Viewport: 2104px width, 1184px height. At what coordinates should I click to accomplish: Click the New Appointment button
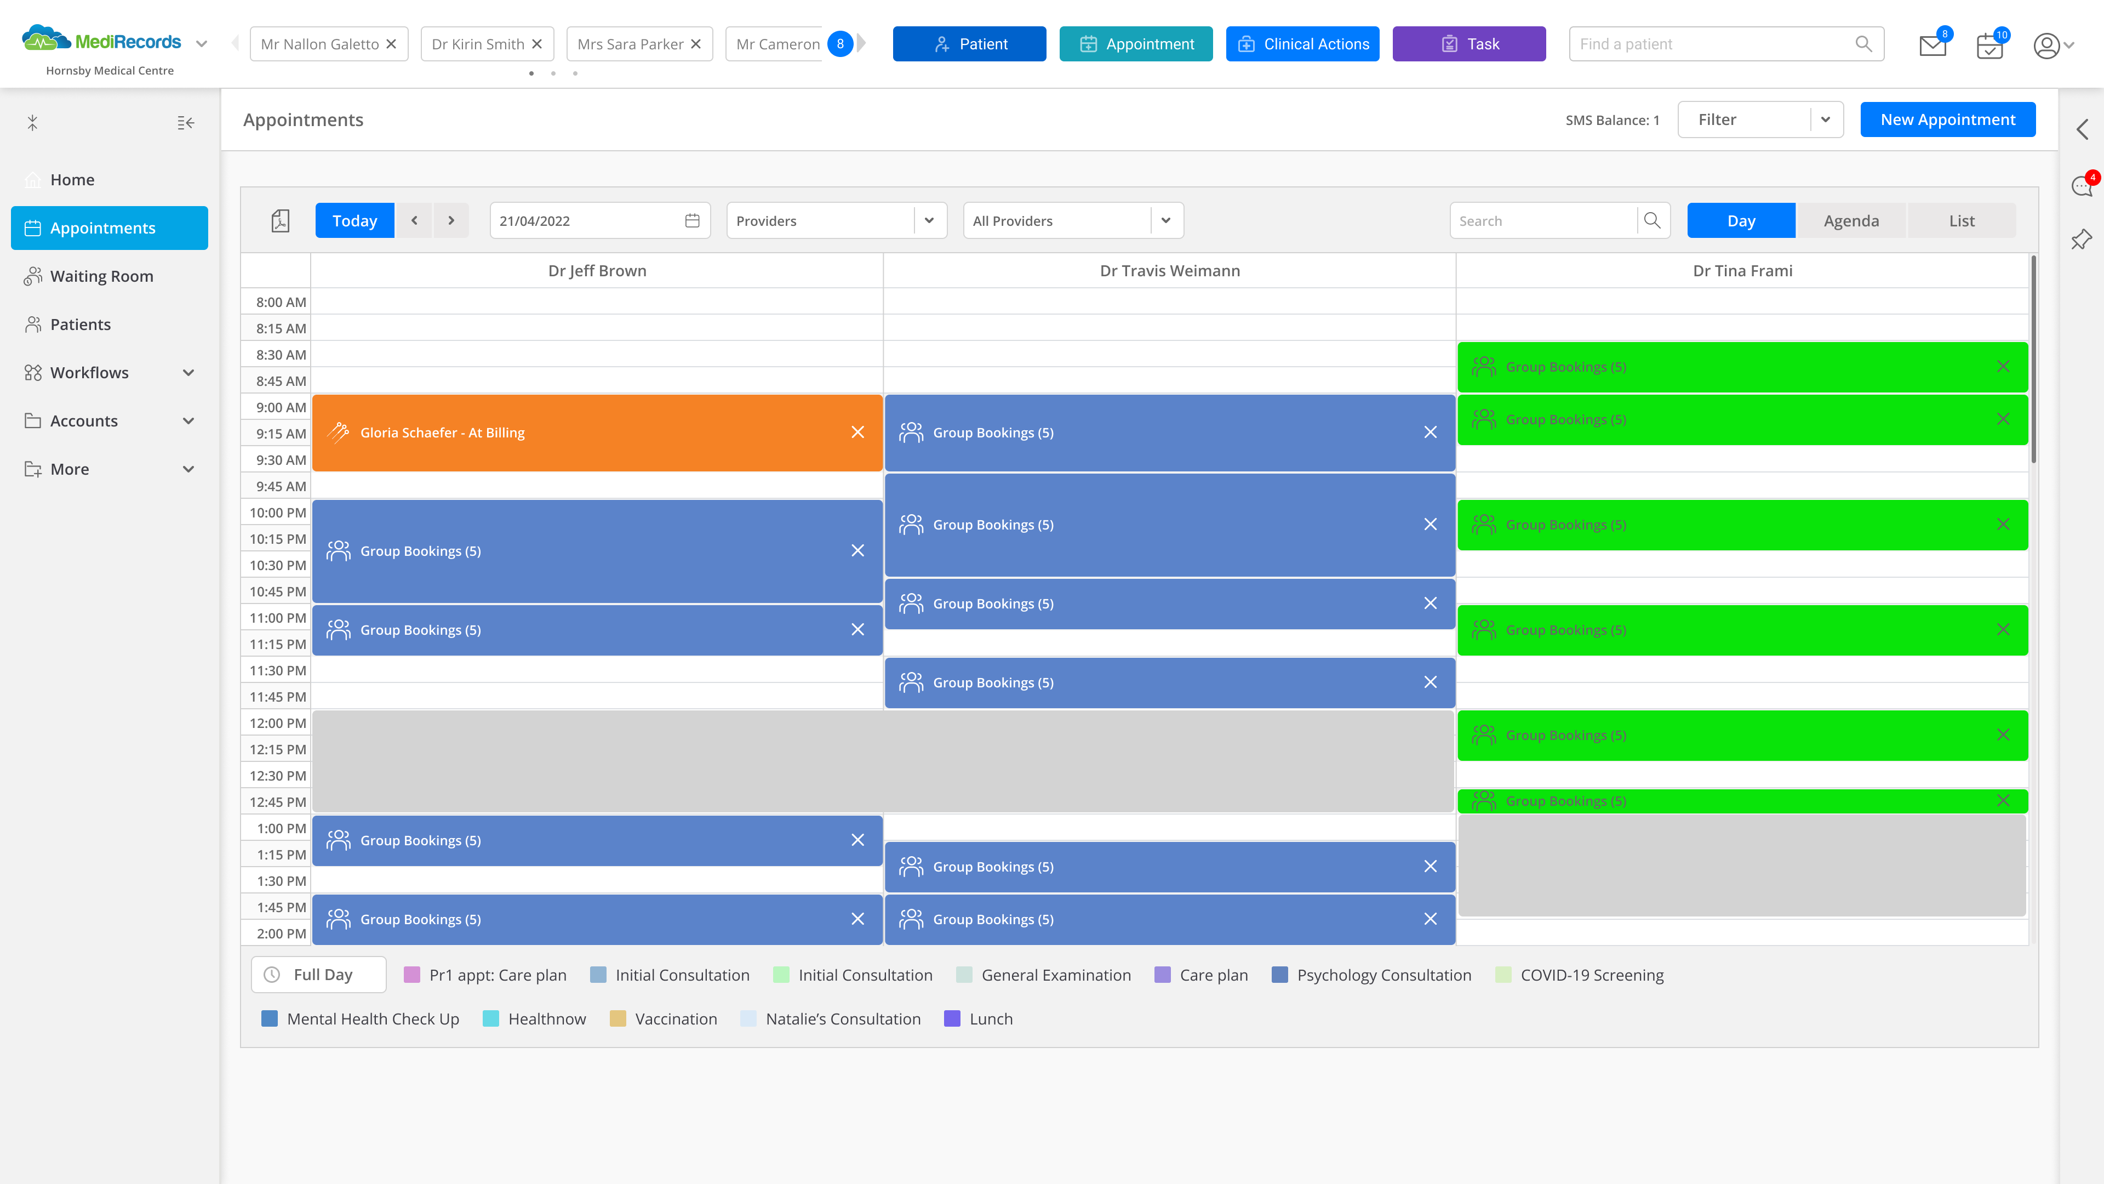pyautogui.click(x=1947, y=119)
